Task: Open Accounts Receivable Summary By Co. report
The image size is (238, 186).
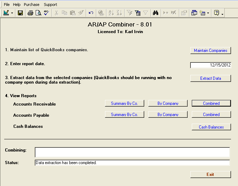Action: (x=125, y=103)
